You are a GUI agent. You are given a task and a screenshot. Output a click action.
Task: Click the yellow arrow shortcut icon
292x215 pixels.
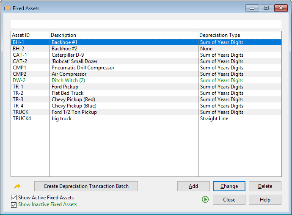(x=17, y=186)
